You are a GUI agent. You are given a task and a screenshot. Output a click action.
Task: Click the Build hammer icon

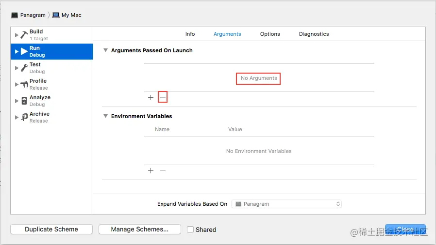click(24, 35)
